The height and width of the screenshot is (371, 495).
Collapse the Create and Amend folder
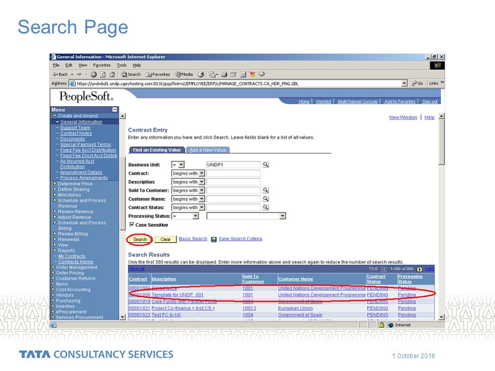55,116
